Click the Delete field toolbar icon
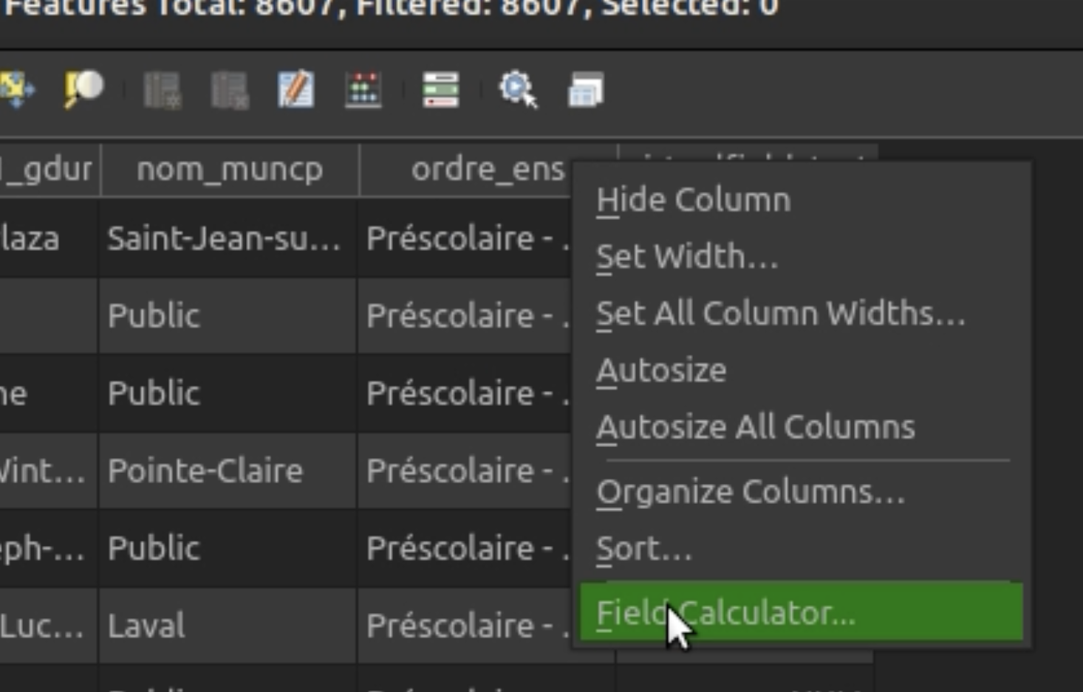Image resolution: width=1083 pixels, height=692 pixels. (230, 90)
